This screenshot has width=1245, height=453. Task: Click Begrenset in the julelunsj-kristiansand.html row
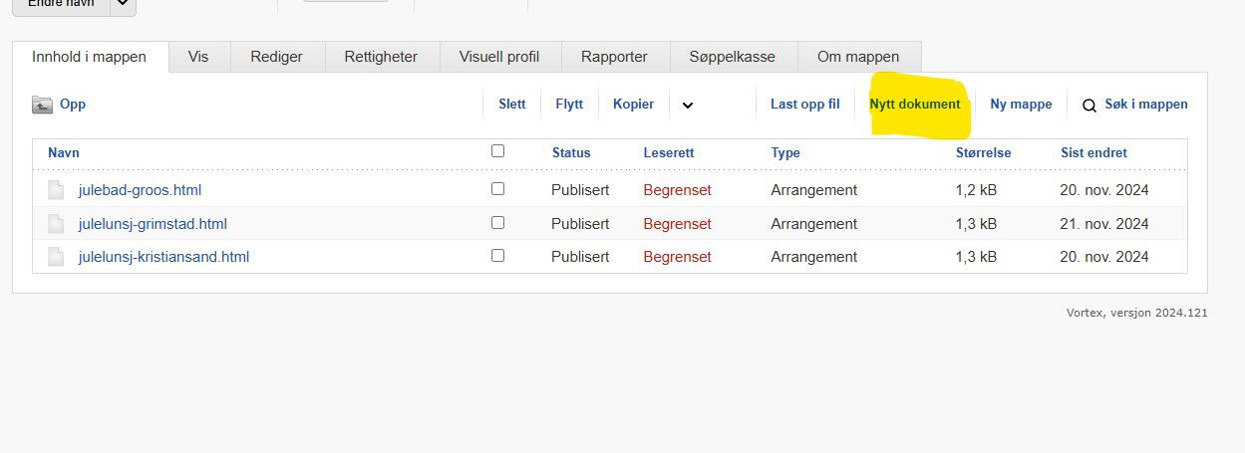click(678, 257)
